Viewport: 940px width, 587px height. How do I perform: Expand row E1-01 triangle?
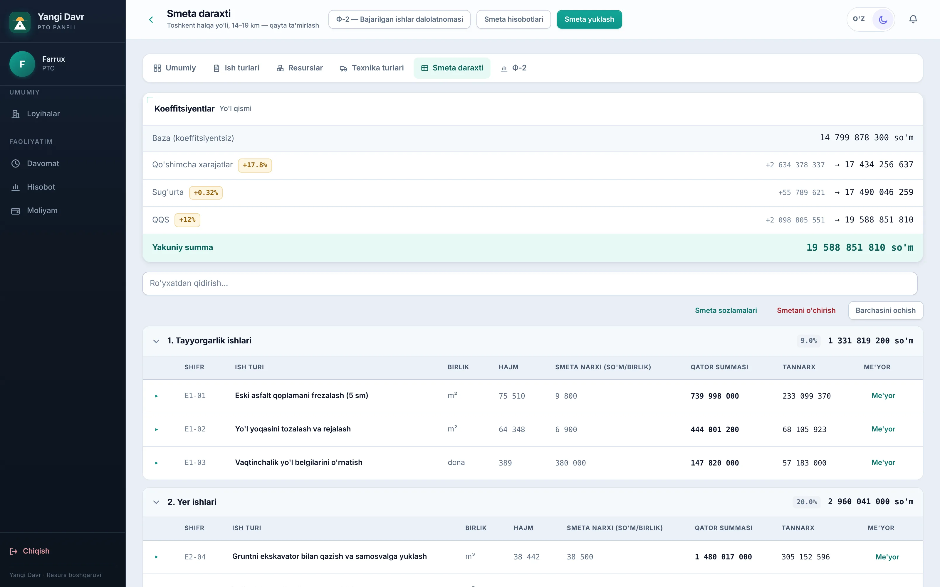coord(157,396)
